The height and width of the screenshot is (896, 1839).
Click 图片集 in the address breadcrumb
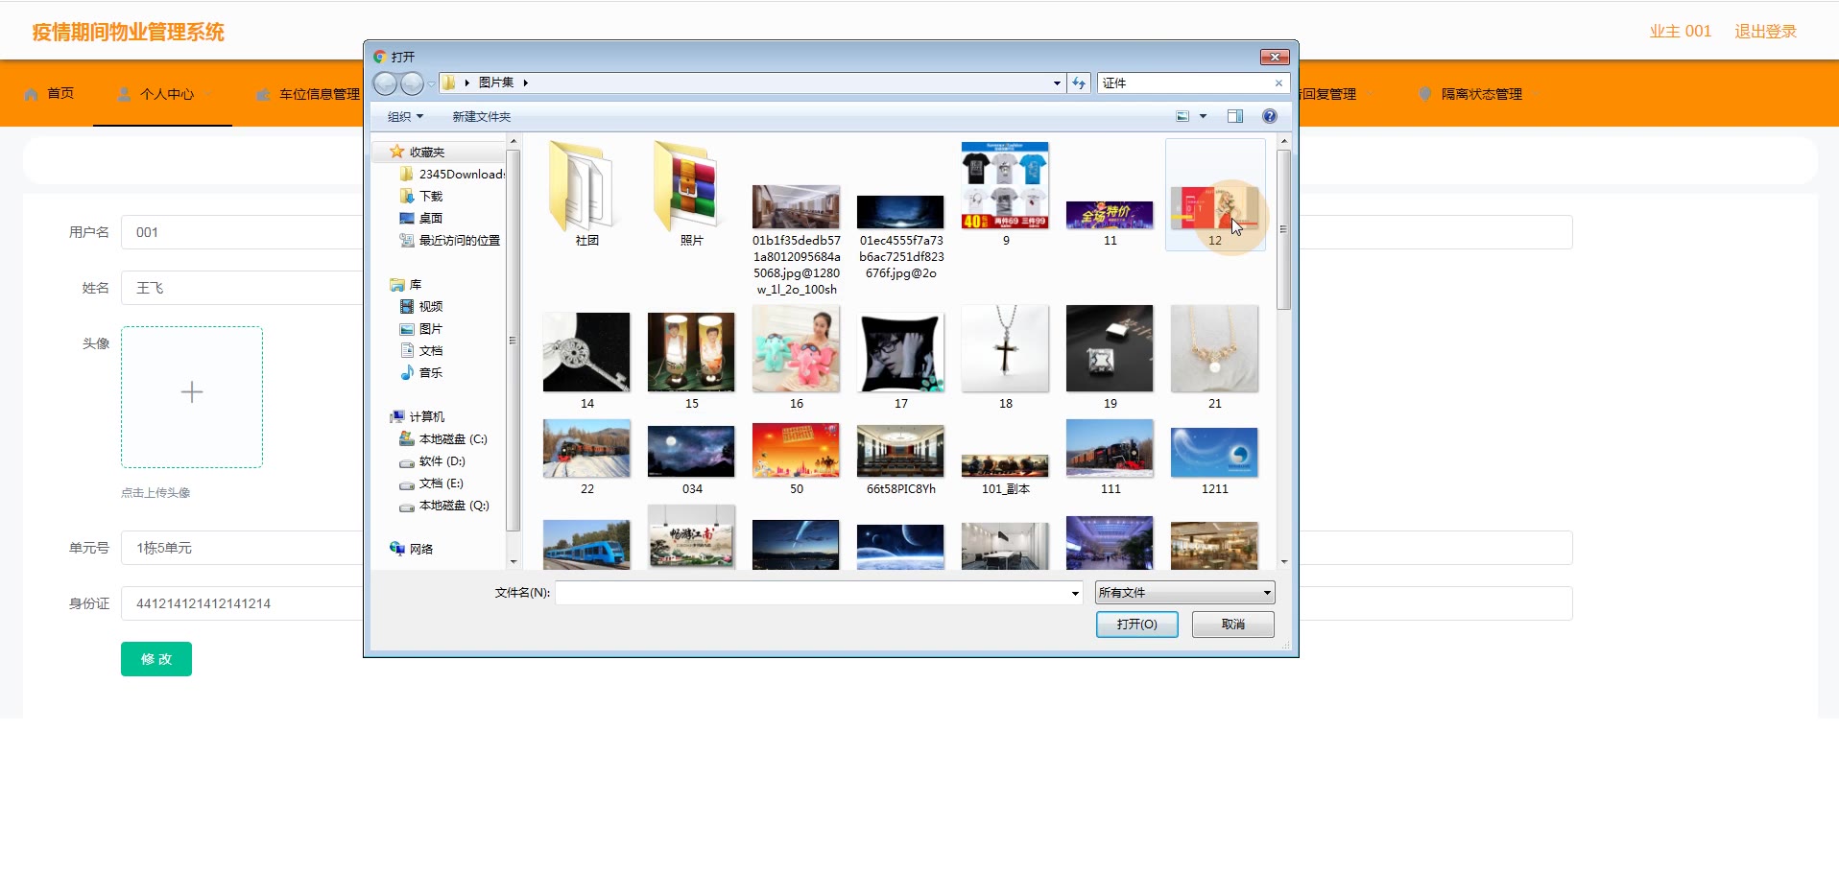click(x=496, y=83)
